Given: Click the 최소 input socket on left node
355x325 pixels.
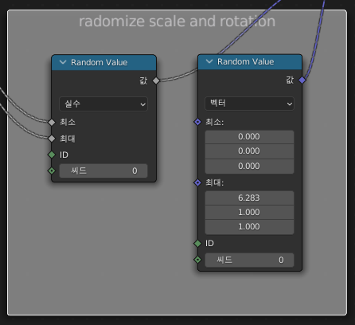Looking at the screenshot, I should [x=52, y=123].
